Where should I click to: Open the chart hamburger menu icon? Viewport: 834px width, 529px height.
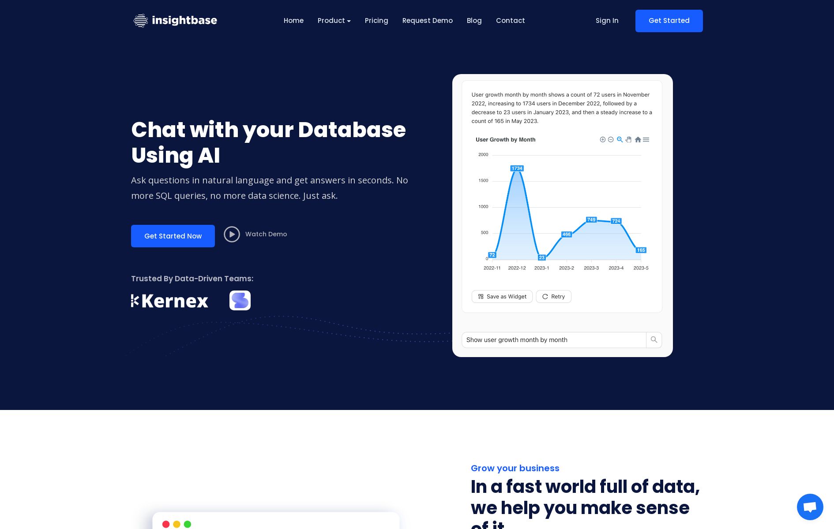[646, 140]
